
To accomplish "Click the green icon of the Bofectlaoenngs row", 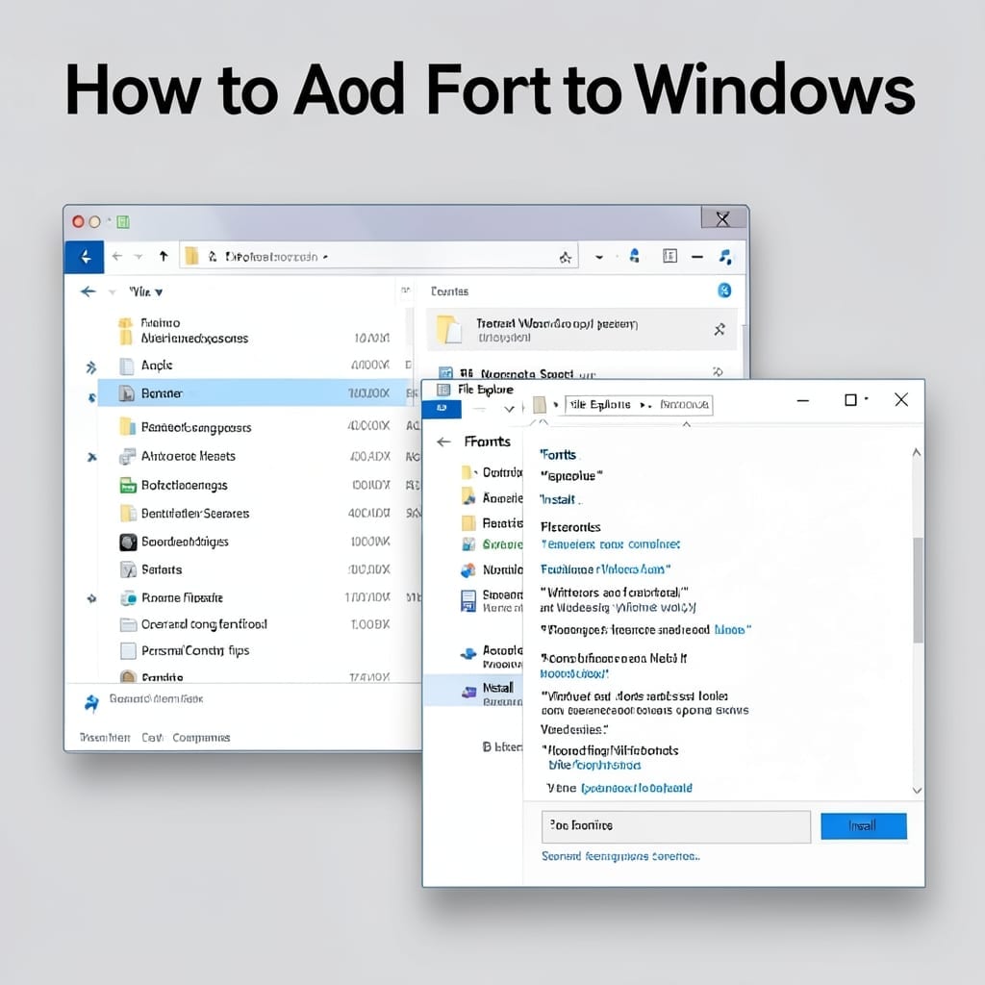I will click(128, 486).
